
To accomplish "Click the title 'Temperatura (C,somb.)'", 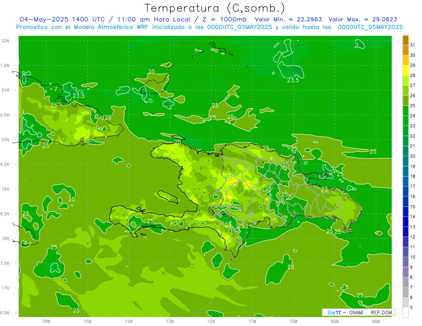I will pyautogui.click(x=215, y=8).
